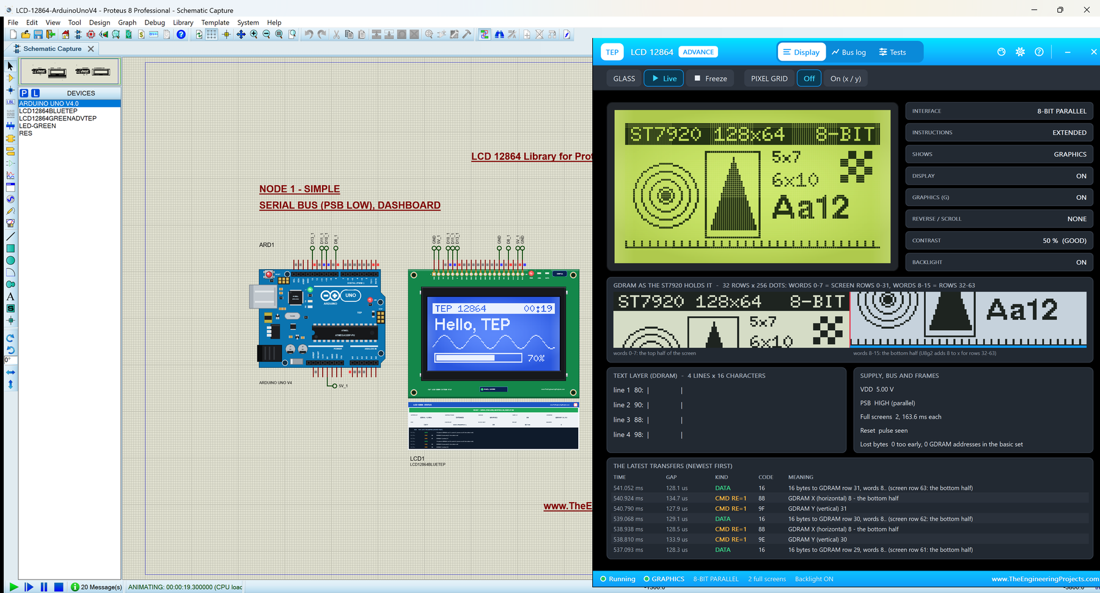This screenshot has width=1100, height=593.
Task: Close the Schematic Capture tab
Action: [x=91, y=49]
